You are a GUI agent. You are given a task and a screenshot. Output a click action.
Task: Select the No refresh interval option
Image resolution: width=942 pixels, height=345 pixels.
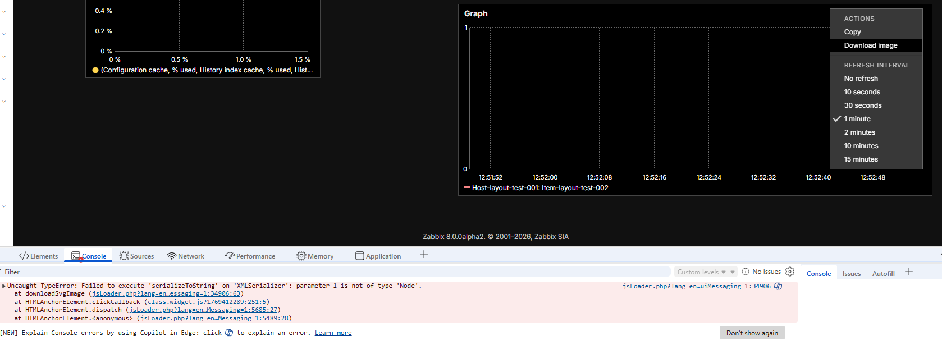[x=861, y=79]
